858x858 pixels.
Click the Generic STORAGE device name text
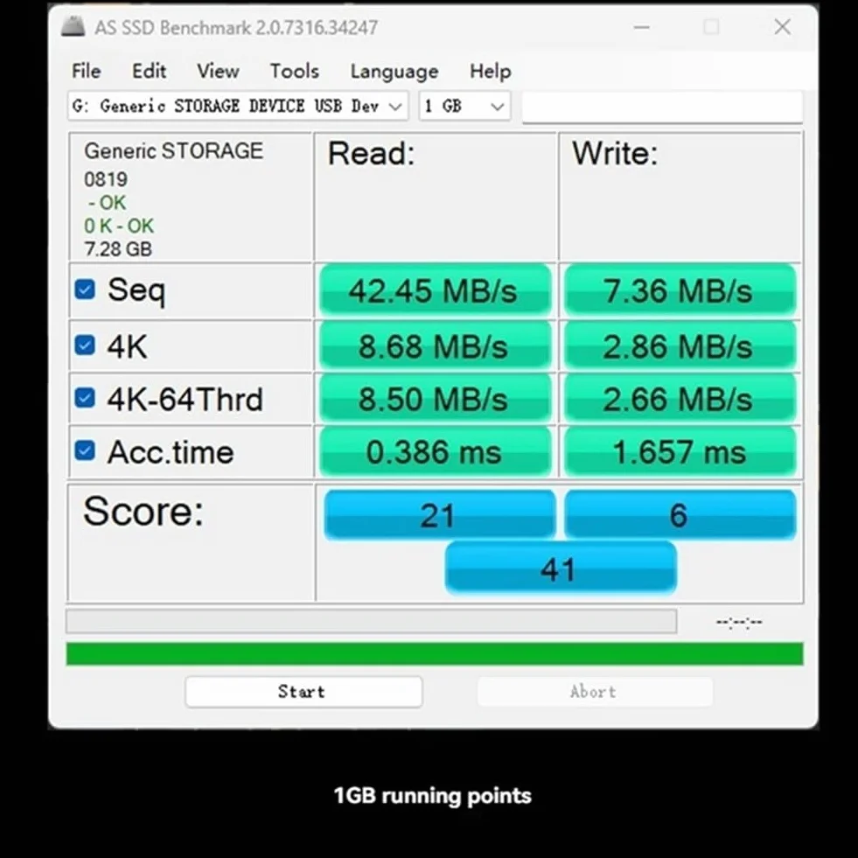click(x=173, y=151)
